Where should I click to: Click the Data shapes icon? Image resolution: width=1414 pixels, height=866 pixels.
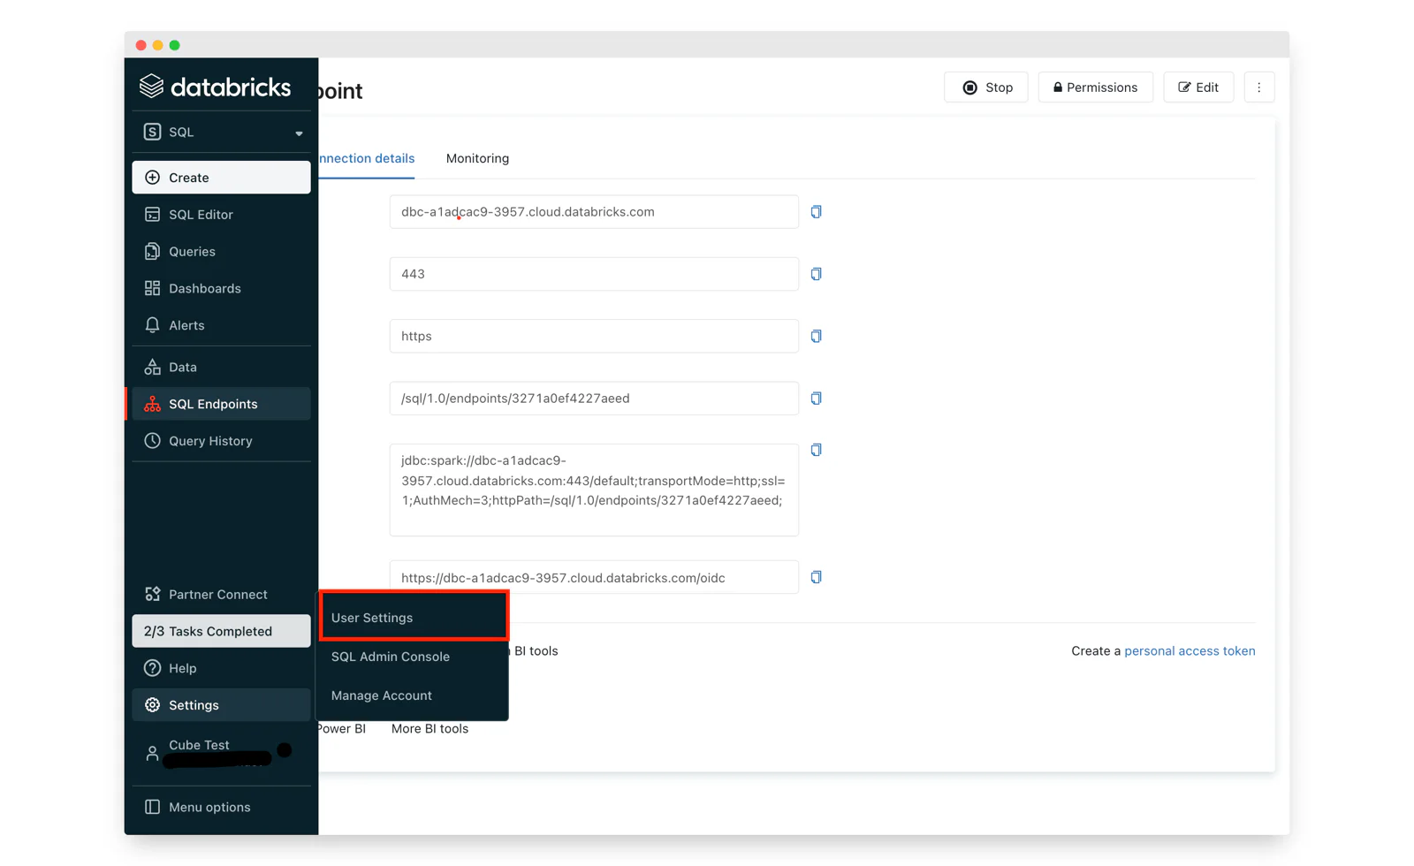tap(152, 367)
